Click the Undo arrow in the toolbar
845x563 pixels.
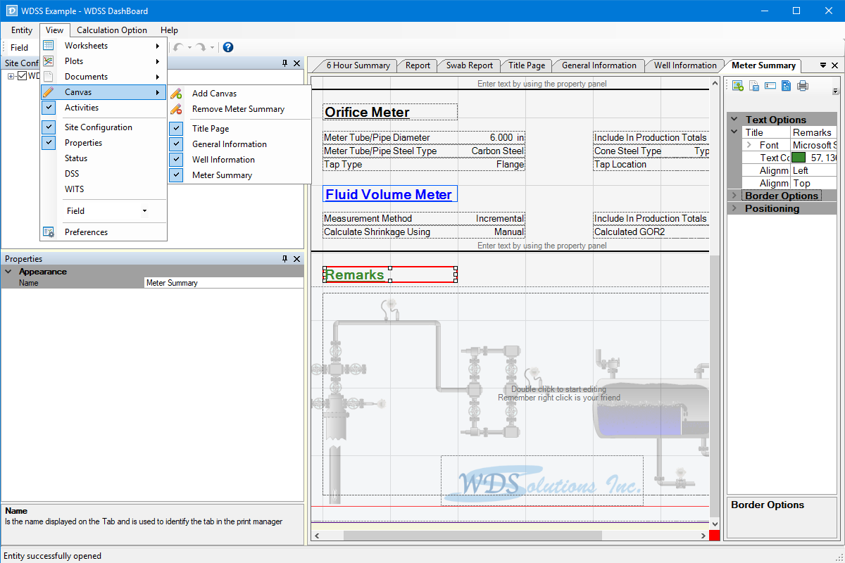[179, 47]
